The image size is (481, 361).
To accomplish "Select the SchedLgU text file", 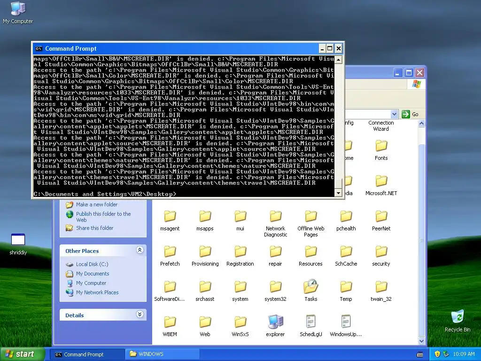I will (311, 326).
